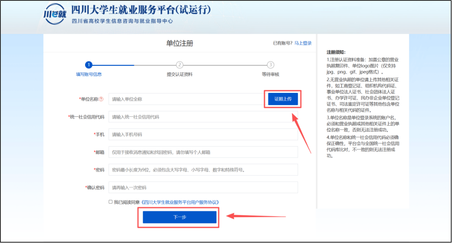The image size is (452, 243).
Task: Select the 提交认证资料 step label
Action: (x=180, y=74)
